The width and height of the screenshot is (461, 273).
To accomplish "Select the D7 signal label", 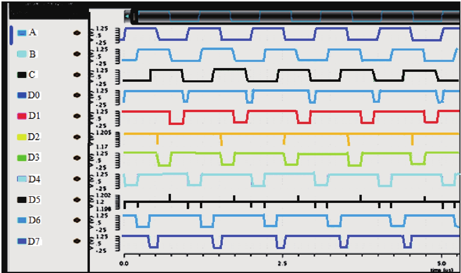I will click(x=34, y=241).
